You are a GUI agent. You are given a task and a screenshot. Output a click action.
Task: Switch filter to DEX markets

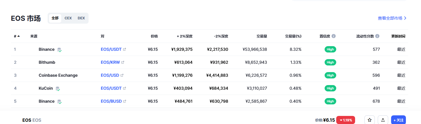81,18
